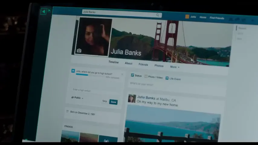Open the Friends tab
The height and width of the screenshot is (145, 258).
pyautogui.click(x=143, y=65)
